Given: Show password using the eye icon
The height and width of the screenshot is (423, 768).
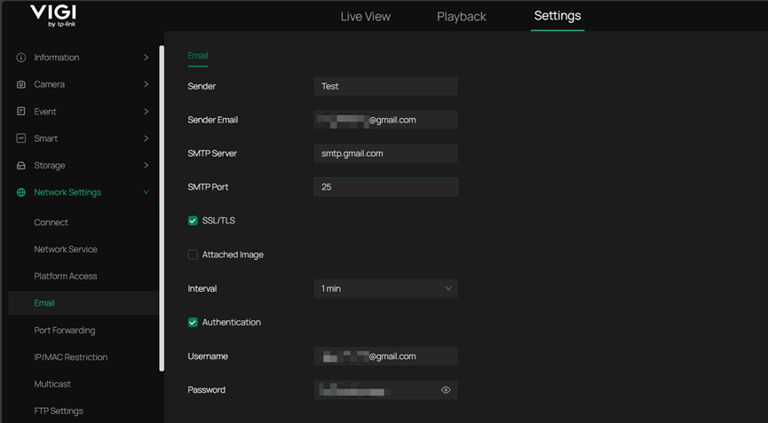Looking at the screenshot, I should [x=446, y=390].
